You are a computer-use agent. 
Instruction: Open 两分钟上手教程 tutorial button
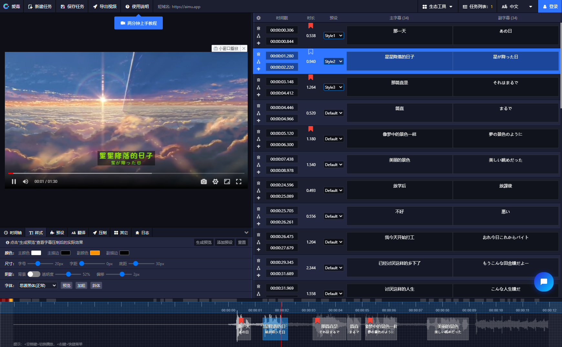[139, 23]
